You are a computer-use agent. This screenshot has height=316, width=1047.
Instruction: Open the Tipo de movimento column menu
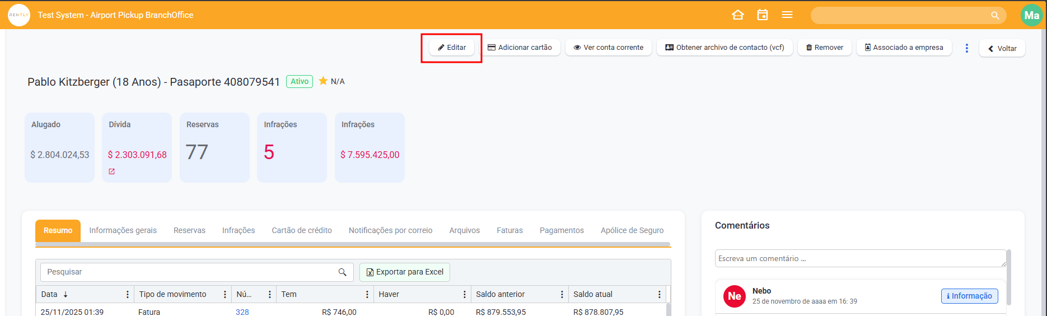(225, 294)
